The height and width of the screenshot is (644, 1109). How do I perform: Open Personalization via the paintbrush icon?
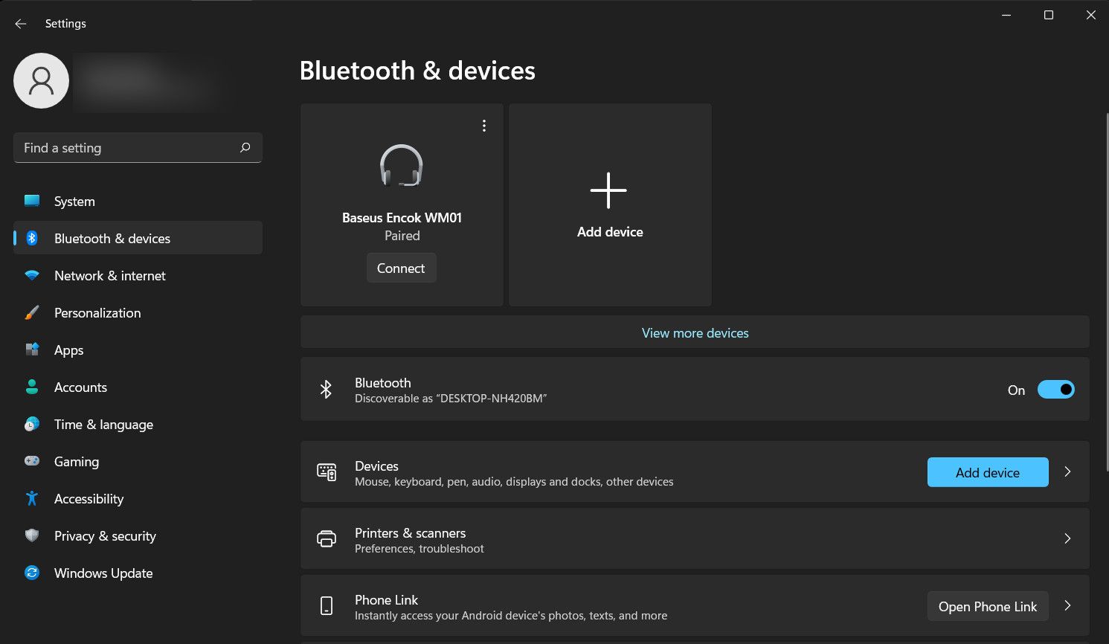[x=32, y=312]
